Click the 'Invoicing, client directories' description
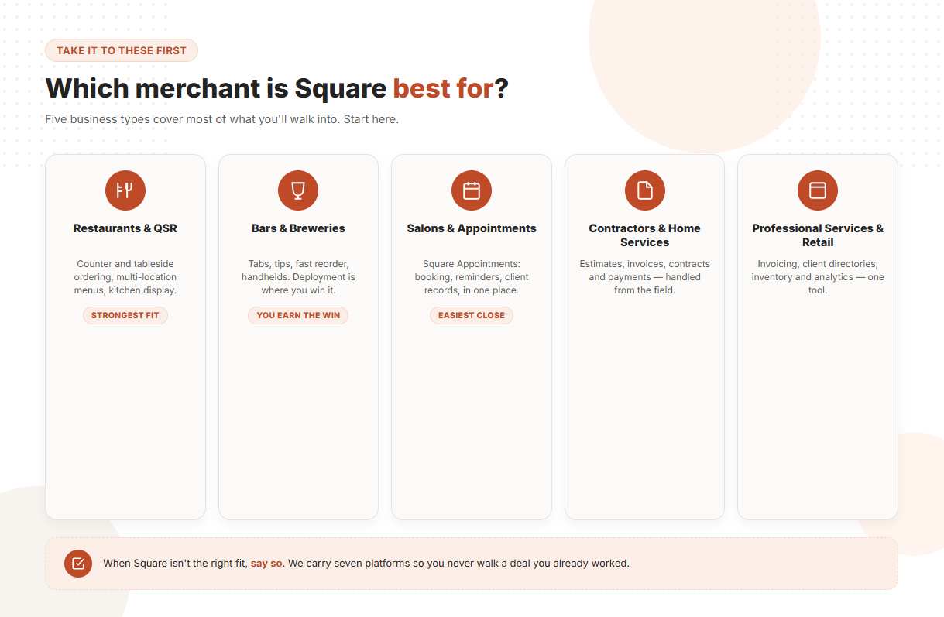Screen dimensions: 944x617 pyautogui.click(x=818, y=277)
